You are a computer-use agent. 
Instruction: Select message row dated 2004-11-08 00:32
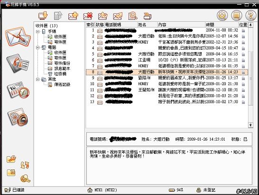click(x=167, y=30)
